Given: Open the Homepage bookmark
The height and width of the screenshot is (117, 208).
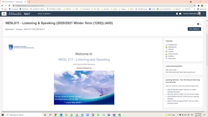Looking at the screenshot, I should [x=13, y=9].
